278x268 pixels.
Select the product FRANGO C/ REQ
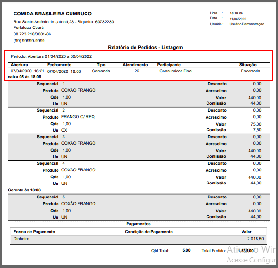pyautogui.click(x=78, y=117)
